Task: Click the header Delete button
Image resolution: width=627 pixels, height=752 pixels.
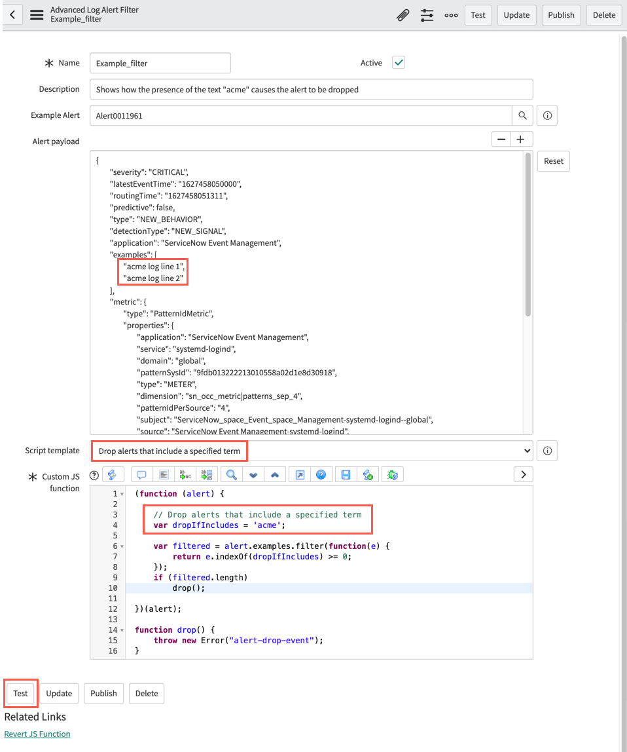Action: click(x=604, y=15)
